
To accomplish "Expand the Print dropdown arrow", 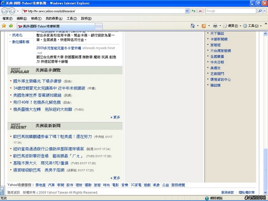I will coord(220,26).
